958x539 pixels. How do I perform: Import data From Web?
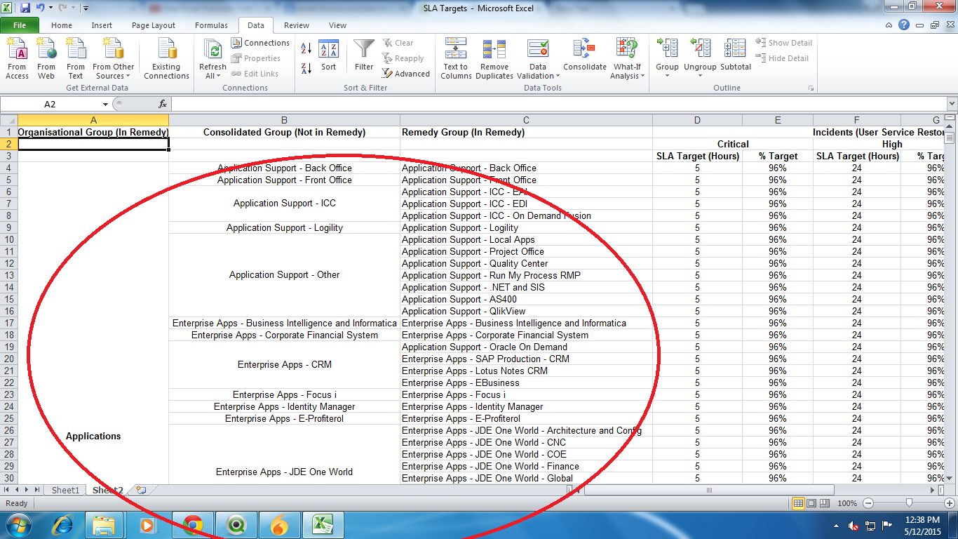[46, 59]
